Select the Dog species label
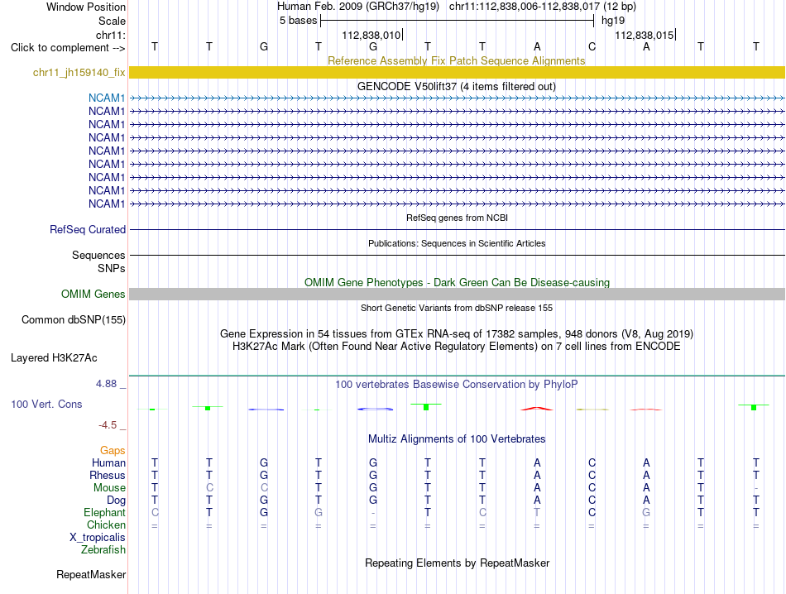786x594 pixels. (116, 501)
